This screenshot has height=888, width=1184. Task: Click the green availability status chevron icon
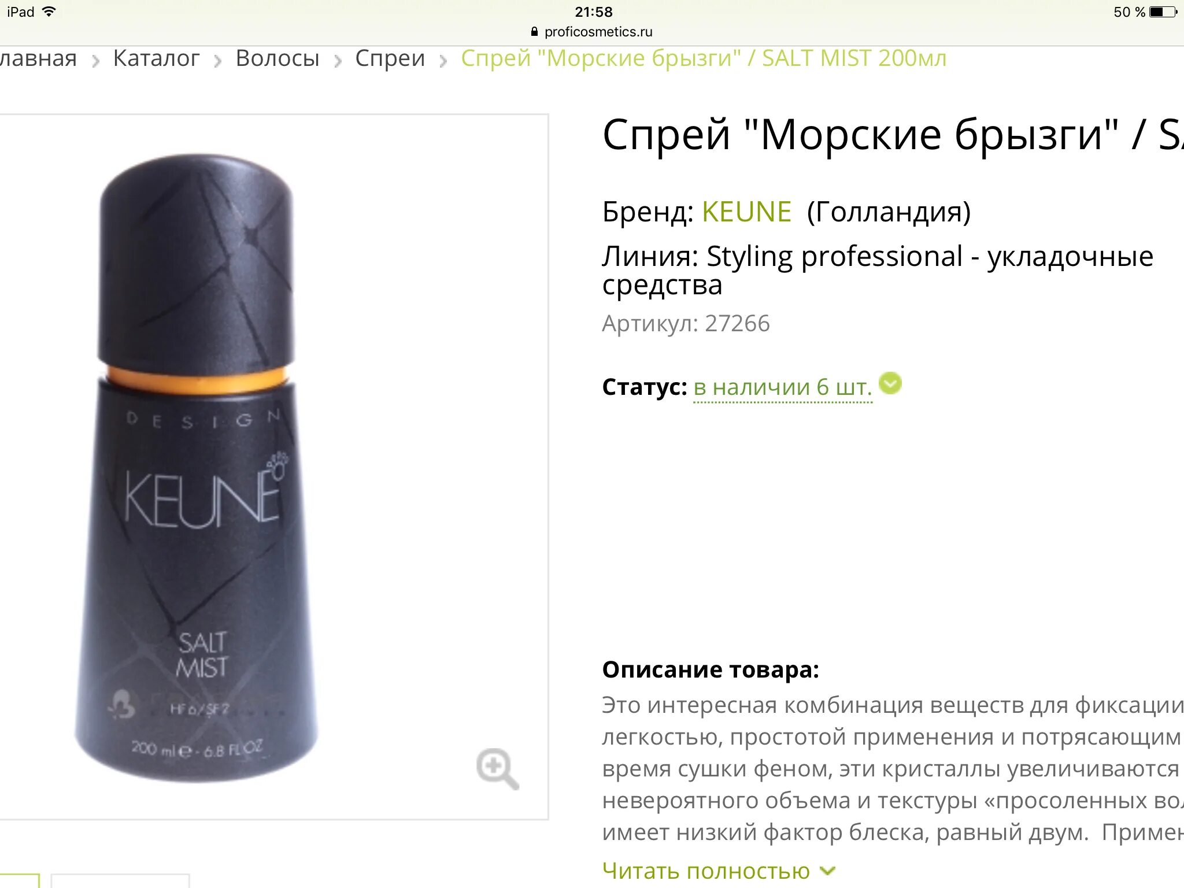(x=890, y=383)
